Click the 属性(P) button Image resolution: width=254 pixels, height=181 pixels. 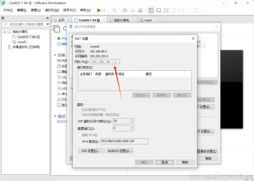tap(182, 95)
